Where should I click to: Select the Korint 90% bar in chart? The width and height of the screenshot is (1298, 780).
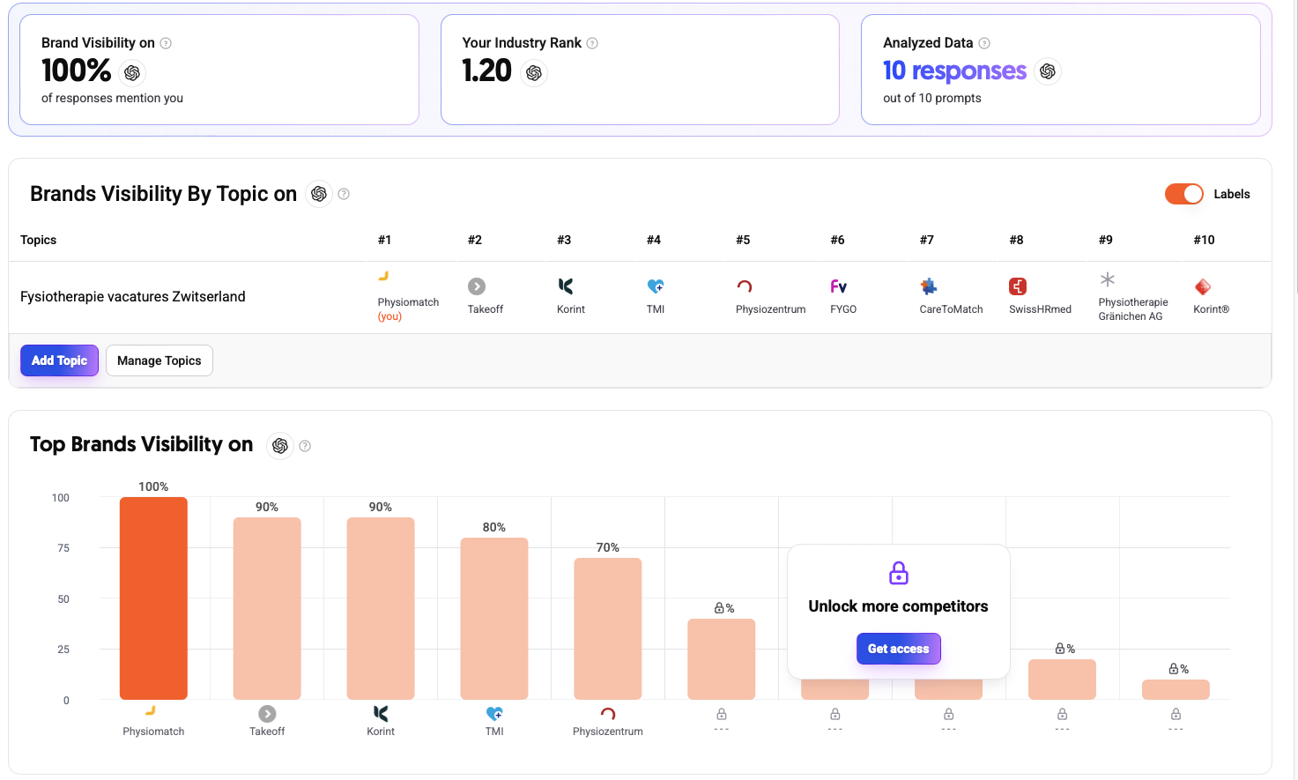381,608
